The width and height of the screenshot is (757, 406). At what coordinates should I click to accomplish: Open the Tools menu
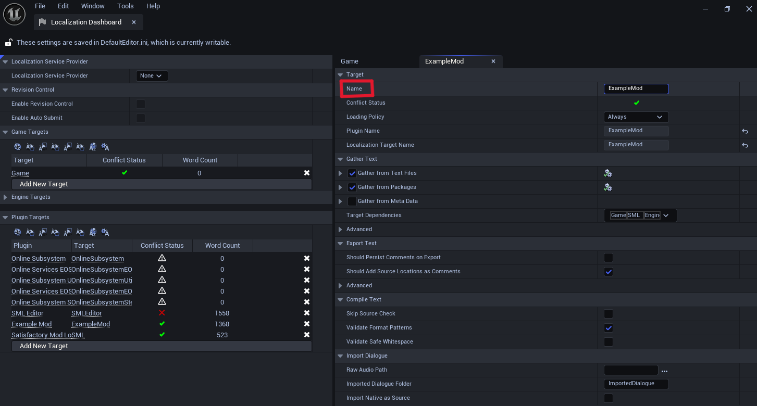(126, 6)
